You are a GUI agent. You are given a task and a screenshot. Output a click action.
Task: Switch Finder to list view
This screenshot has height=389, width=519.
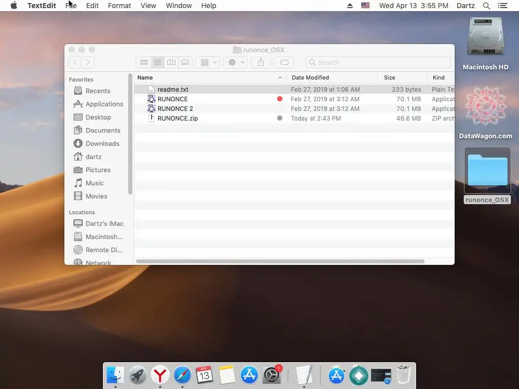click(158, 62)
